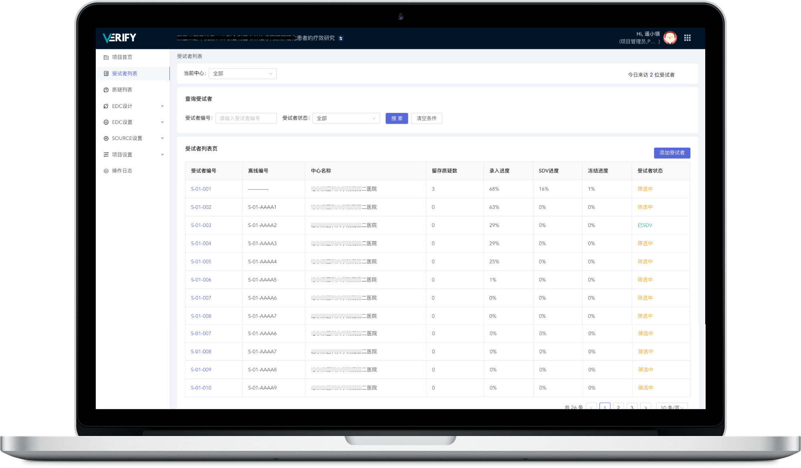Viewport: 801px width, 468px height.
Task: Click the 操作日志 clock icon
Action: 106,171
